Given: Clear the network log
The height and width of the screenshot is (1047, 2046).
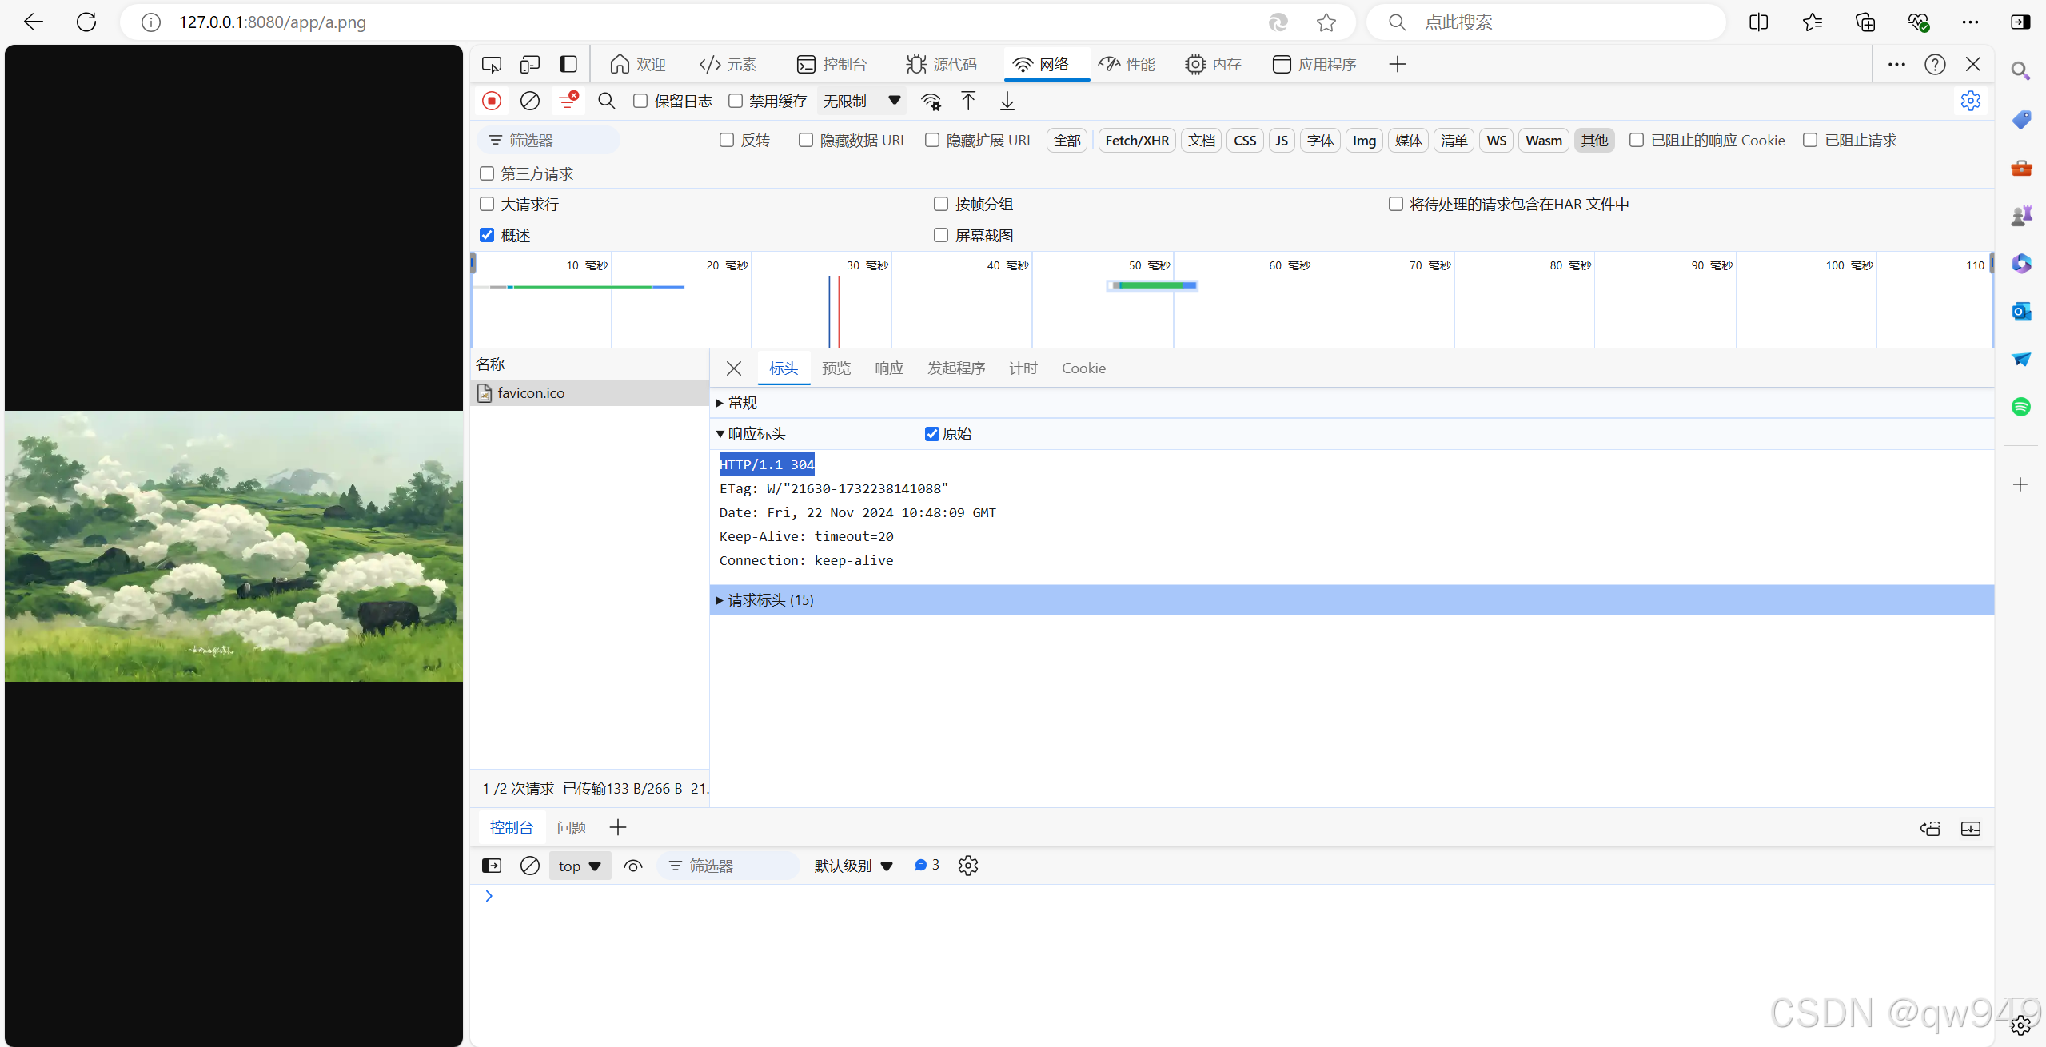Looking at the screenshot, I should pyautogui.click(x=530, y=101).
